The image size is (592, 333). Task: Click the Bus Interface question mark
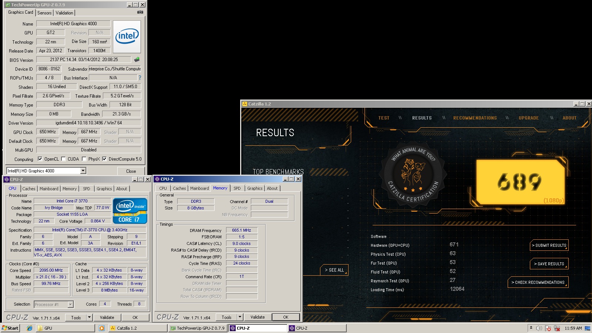[x=140, y=78]
